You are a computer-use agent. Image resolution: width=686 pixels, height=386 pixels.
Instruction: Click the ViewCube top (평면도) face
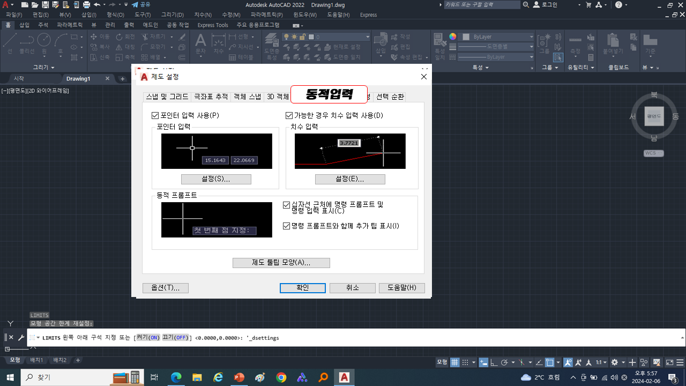click(654, 115)
